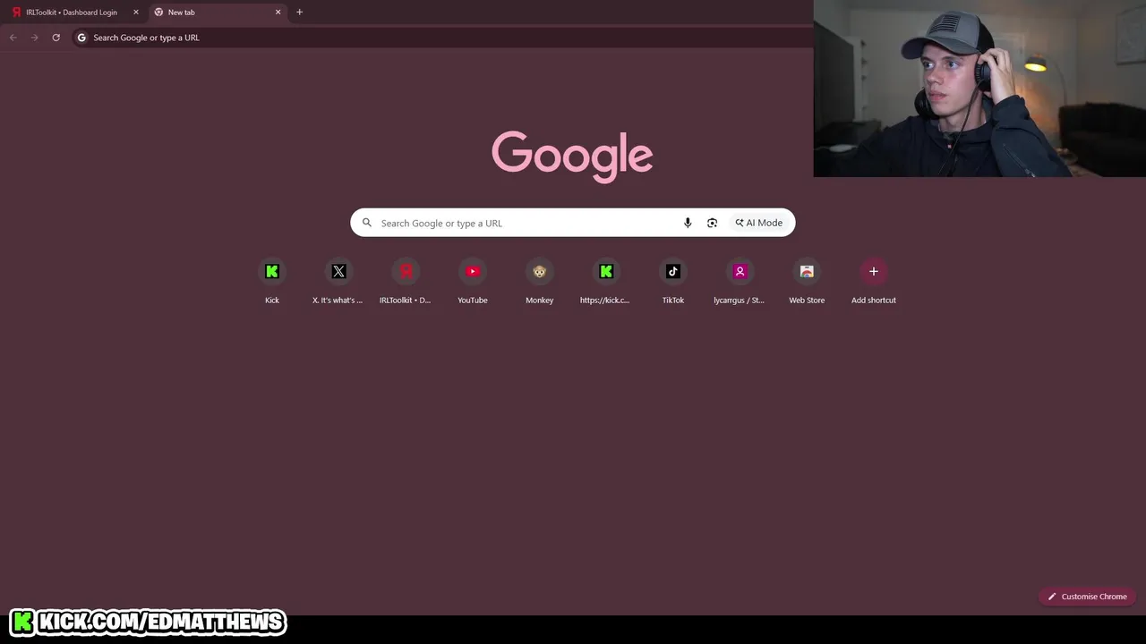Start voice search with microphone icon

click(688, 223)
